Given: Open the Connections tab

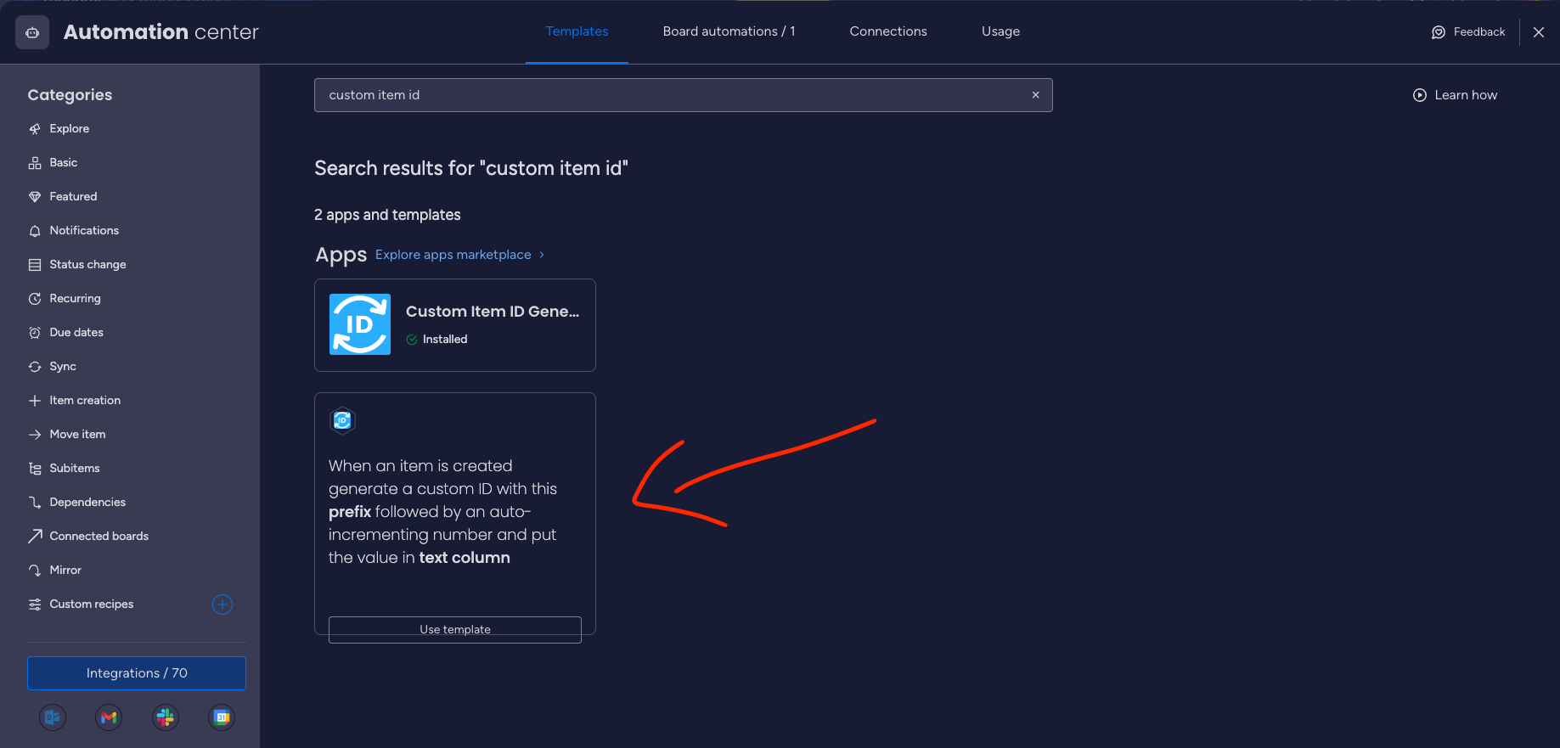Looking at the screenshot, I should pos(887,31).
